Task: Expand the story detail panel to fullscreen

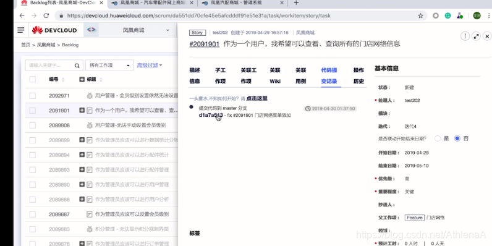Action: 476,36
